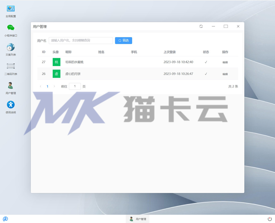
Task: Refresh the 用户管理 window
Action: pos(201,26)
